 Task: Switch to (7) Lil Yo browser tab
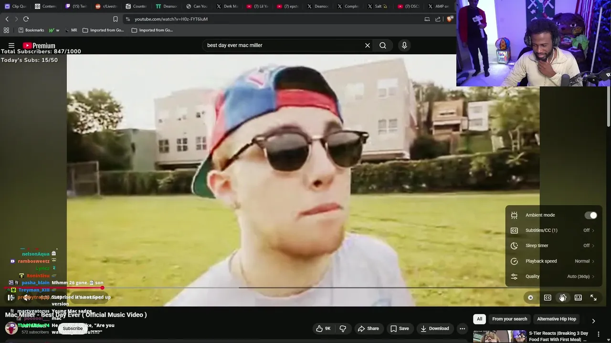pyautogui.click(x=258, y=6)
